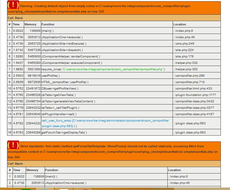The image size is (230, 190).
Task: Click the Call Stack heading under Strict standards message
Action: 15,164
